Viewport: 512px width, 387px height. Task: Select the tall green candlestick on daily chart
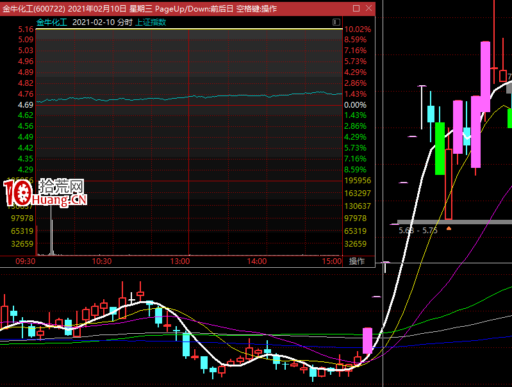click(x=440, y=149)
